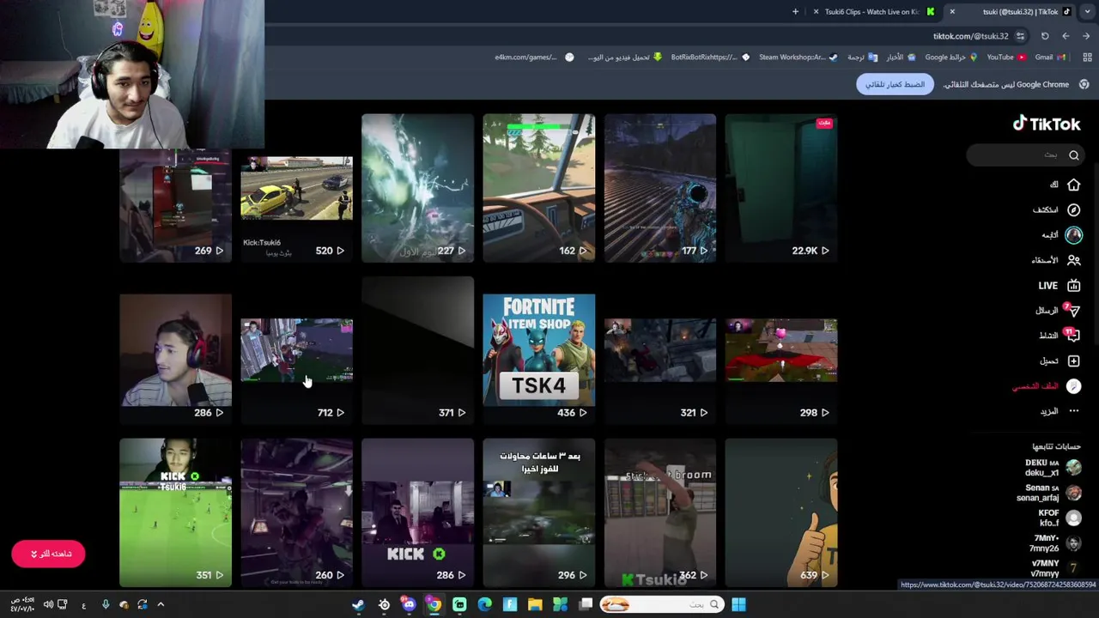Open the apps grid icon in bookmarks bar
1099x618 pixels.
coord(1087,58)
